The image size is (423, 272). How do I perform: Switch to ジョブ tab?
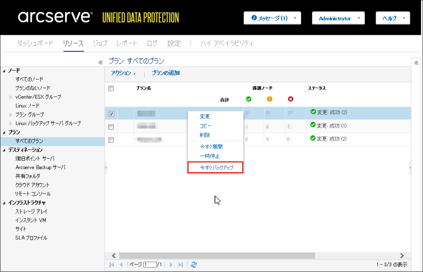click(x=100, y=43)
